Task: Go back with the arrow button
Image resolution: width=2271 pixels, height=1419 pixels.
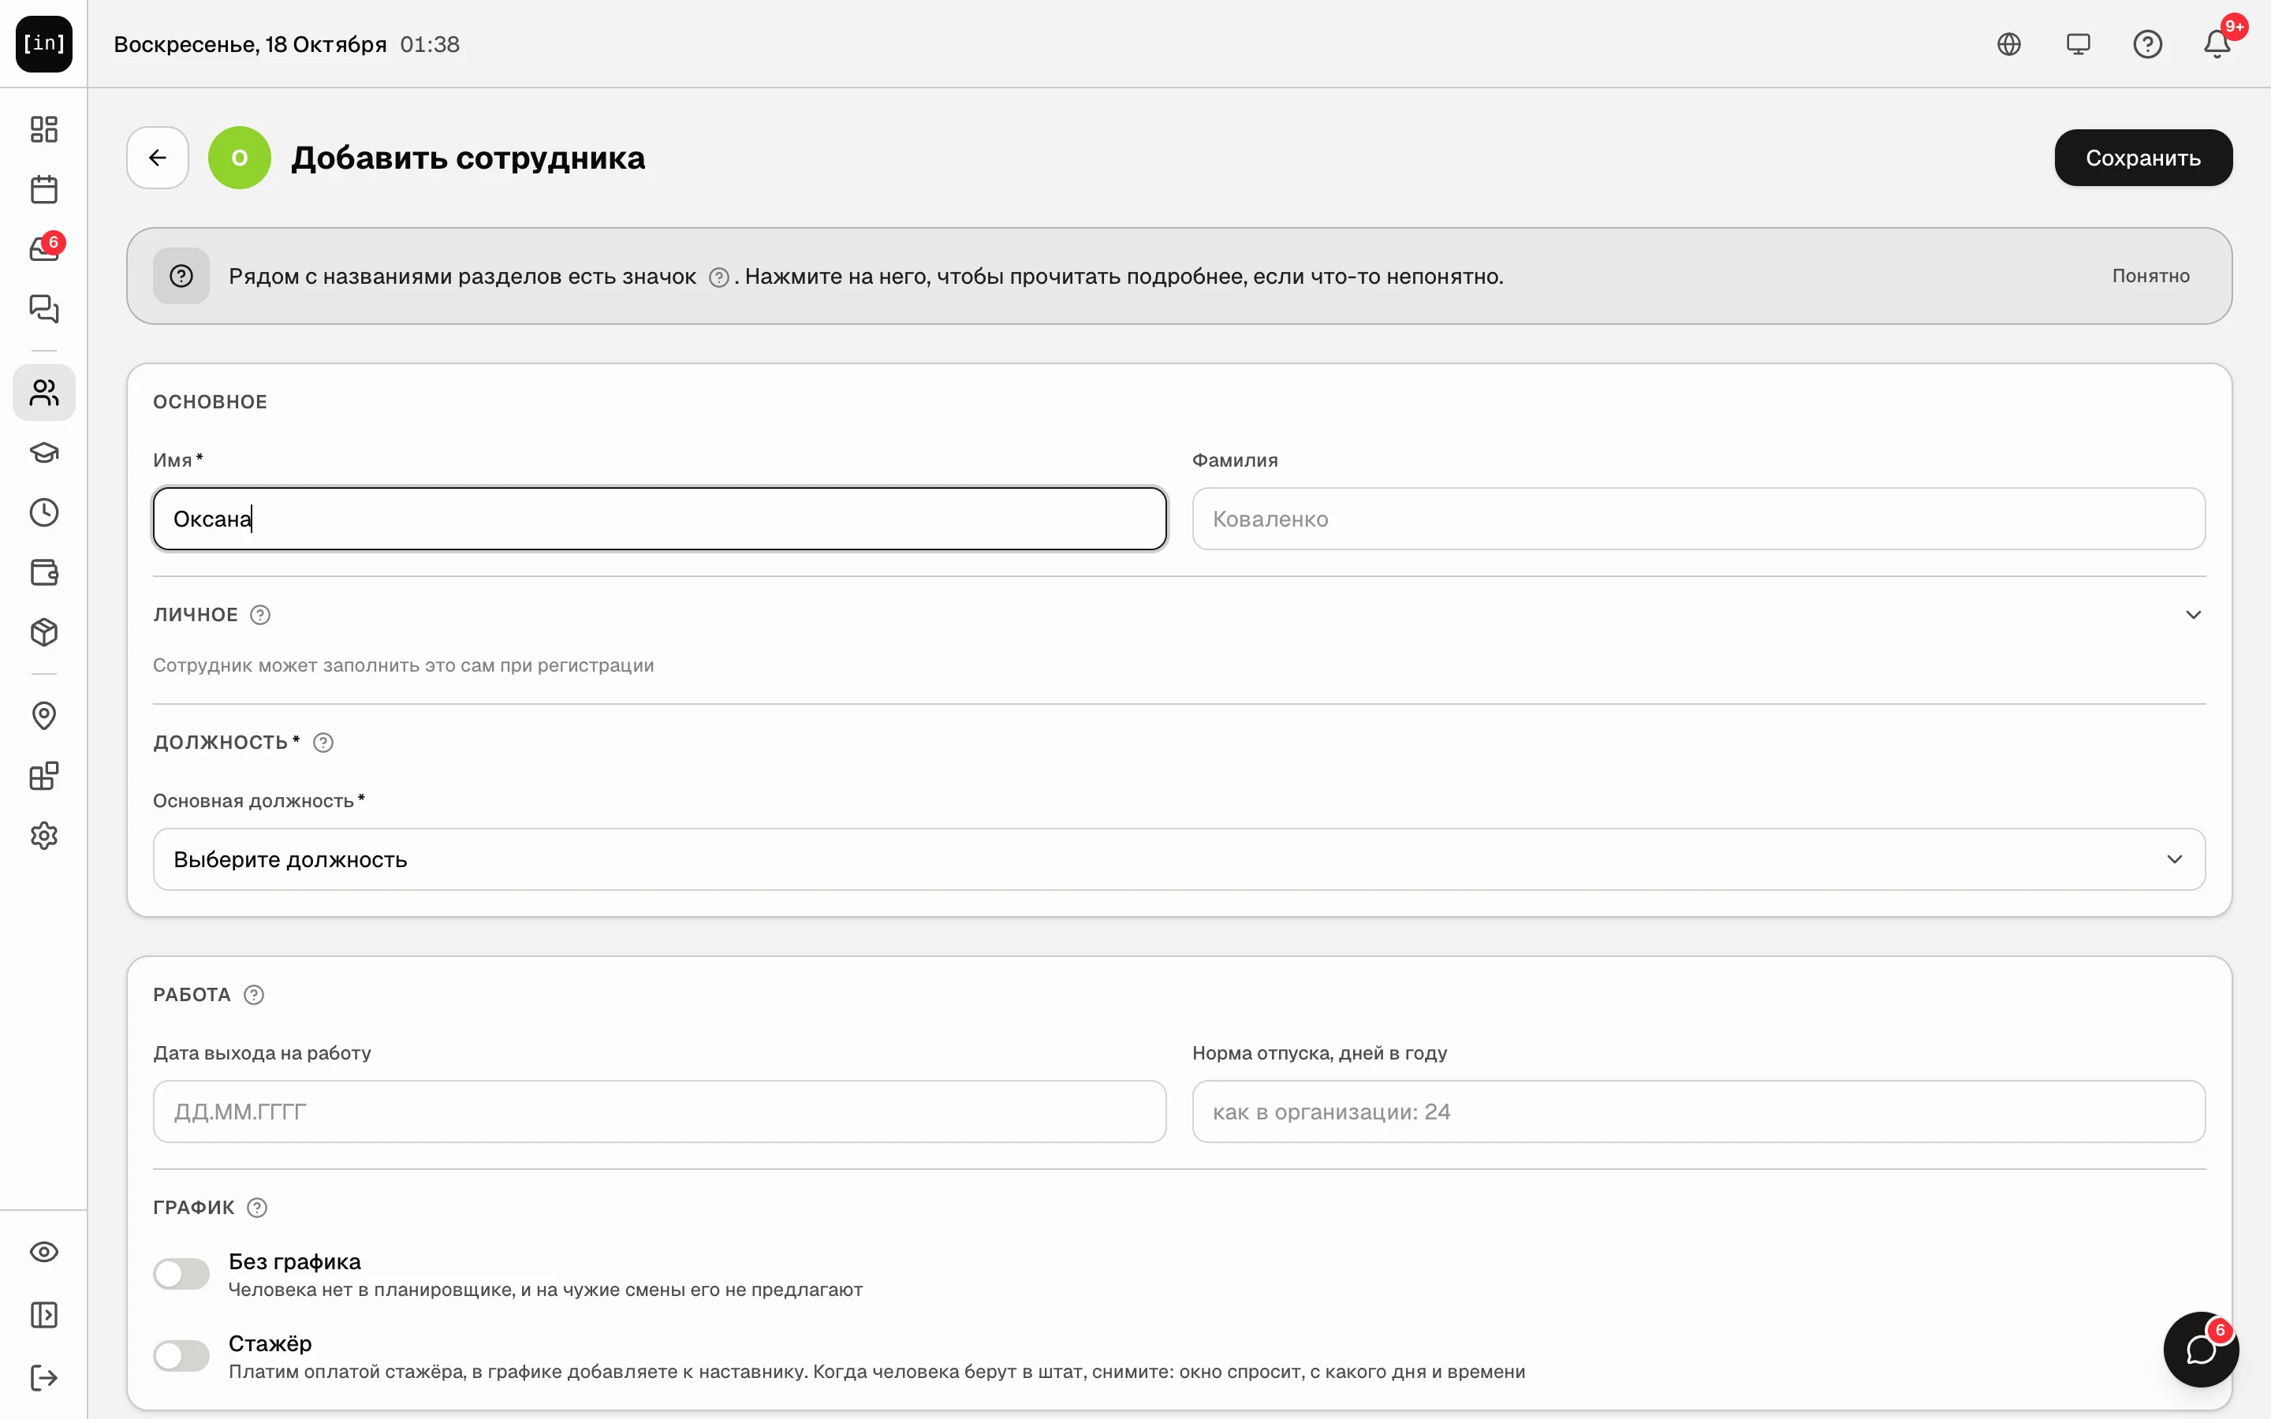Action: click(158, 158)
